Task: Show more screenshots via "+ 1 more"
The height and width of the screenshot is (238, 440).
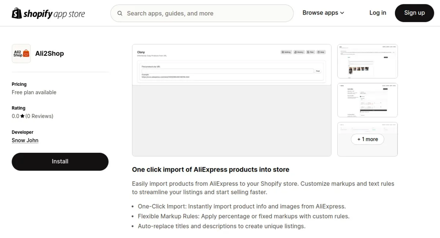Action: pos(367,139)
